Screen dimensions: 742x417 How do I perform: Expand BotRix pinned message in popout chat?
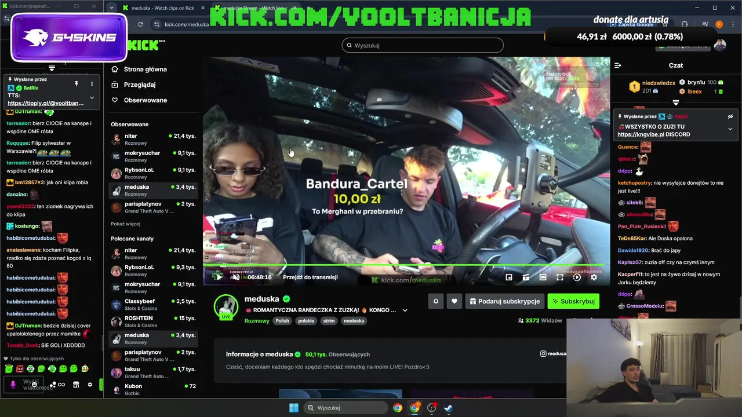pos(92,97)
